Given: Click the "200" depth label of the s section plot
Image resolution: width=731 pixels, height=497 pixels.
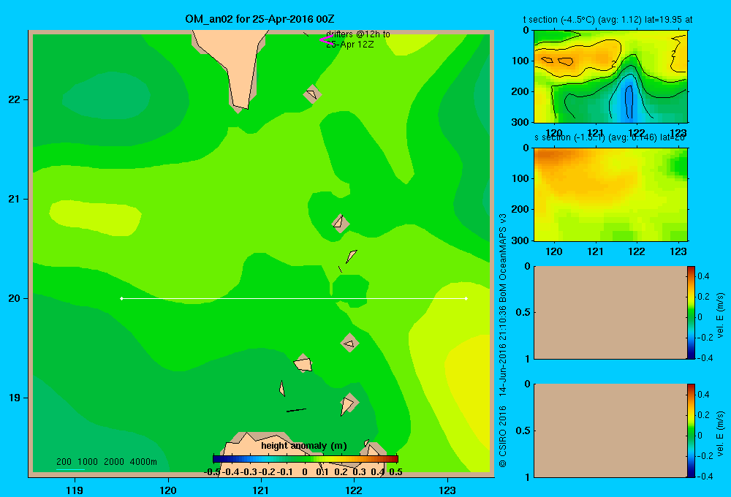Looking at the screenshot, I should (520, 209).
